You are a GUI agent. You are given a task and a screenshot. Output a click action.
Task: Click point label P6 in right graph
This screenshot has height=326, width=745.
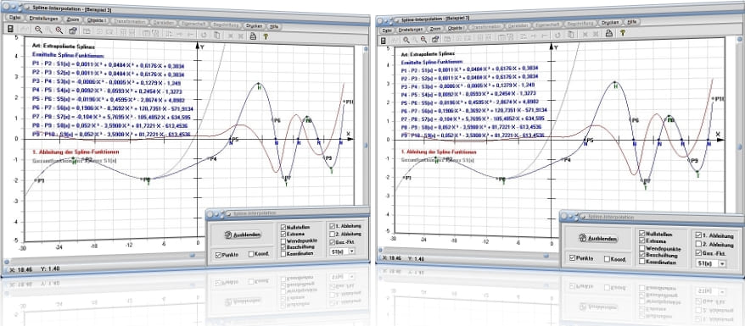point(636,121)
